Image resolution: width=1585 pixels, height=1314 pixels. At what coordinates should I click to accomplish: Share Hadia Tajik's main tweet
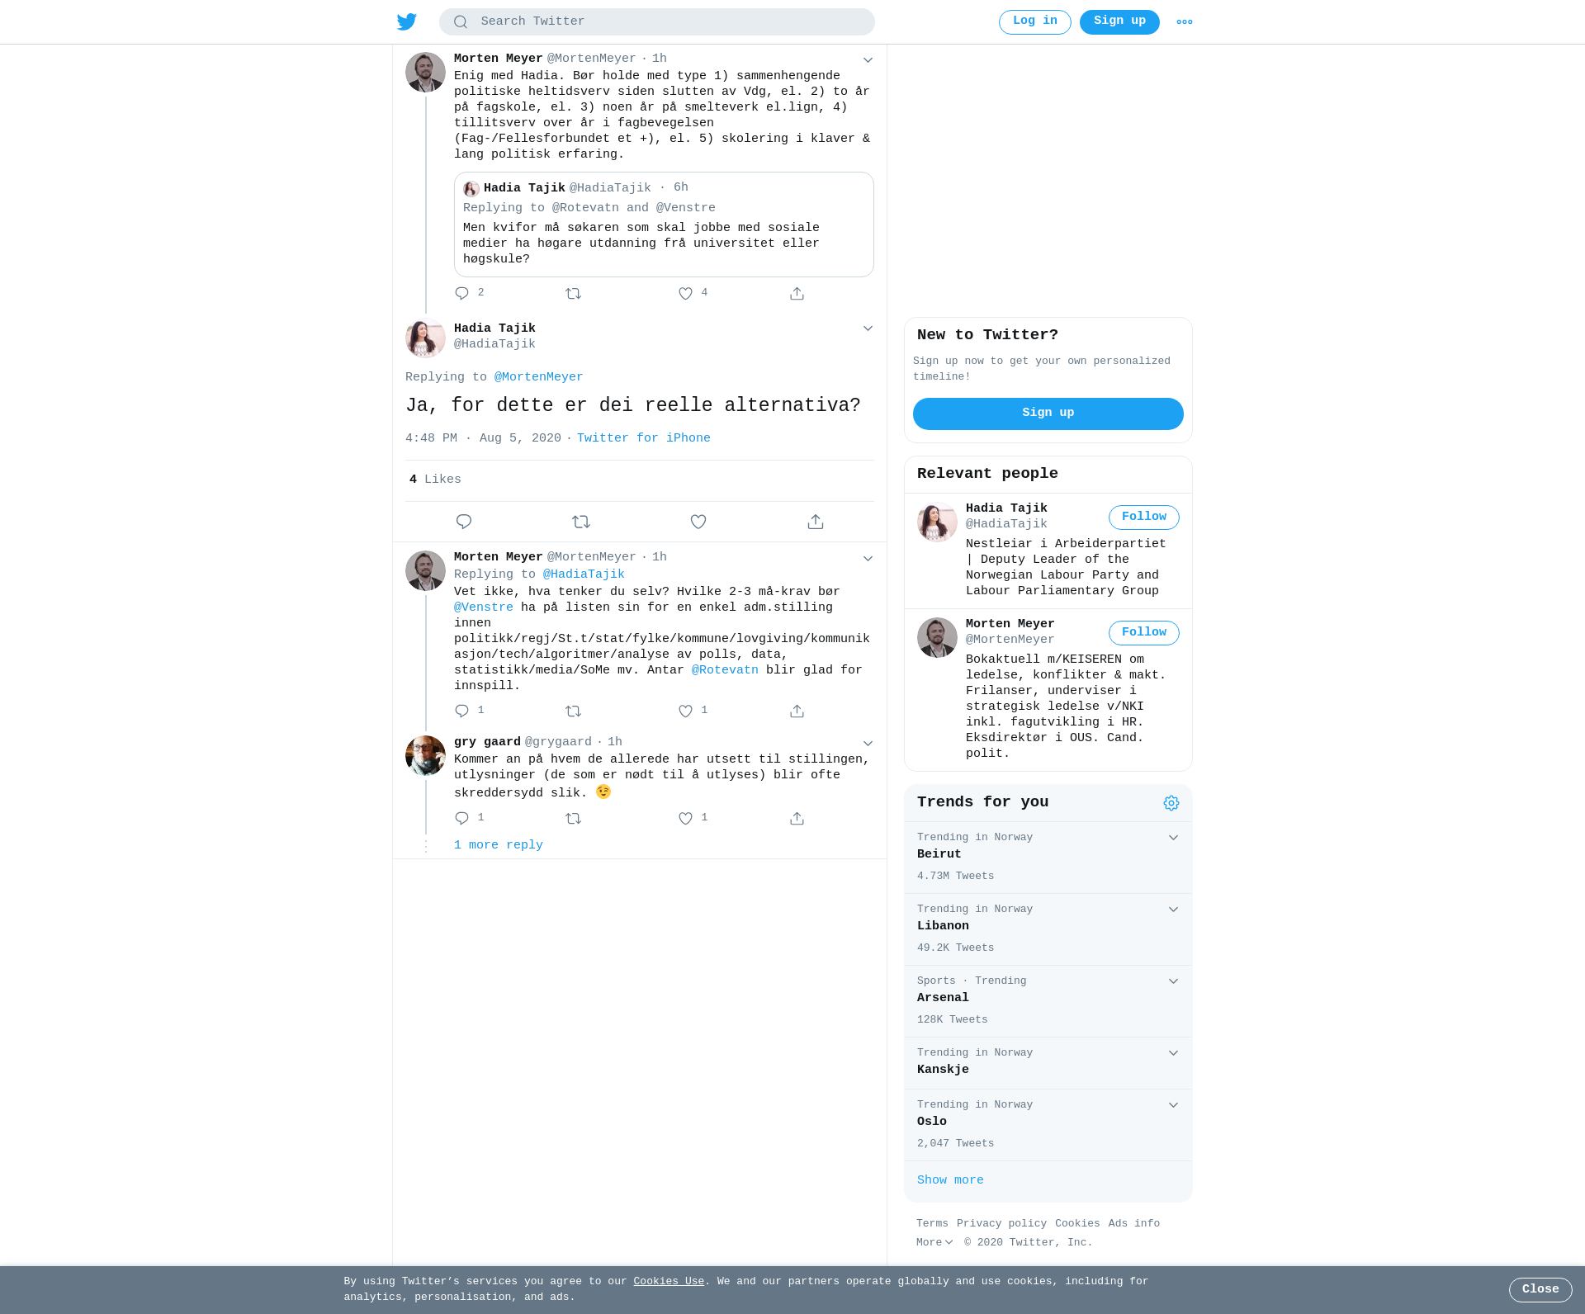tap(816, 522)
